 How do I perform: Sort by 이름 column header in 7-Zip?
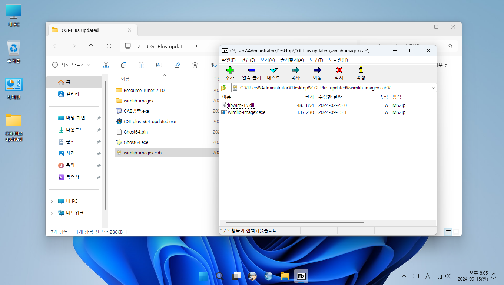(x=249, y=97)
